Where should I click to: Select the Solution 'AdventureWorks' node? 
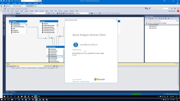(156, 23)
